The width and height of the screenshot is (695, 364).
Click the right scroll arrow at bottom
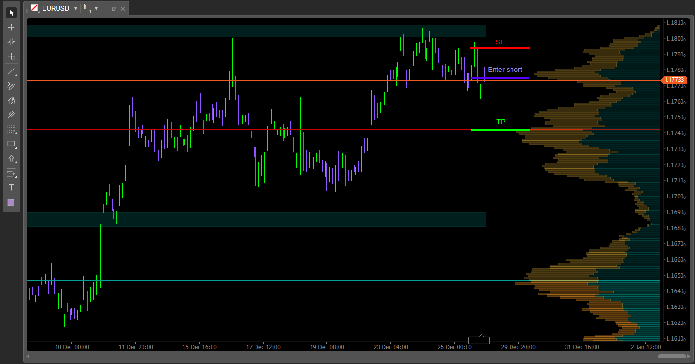(x=689, y=356)
